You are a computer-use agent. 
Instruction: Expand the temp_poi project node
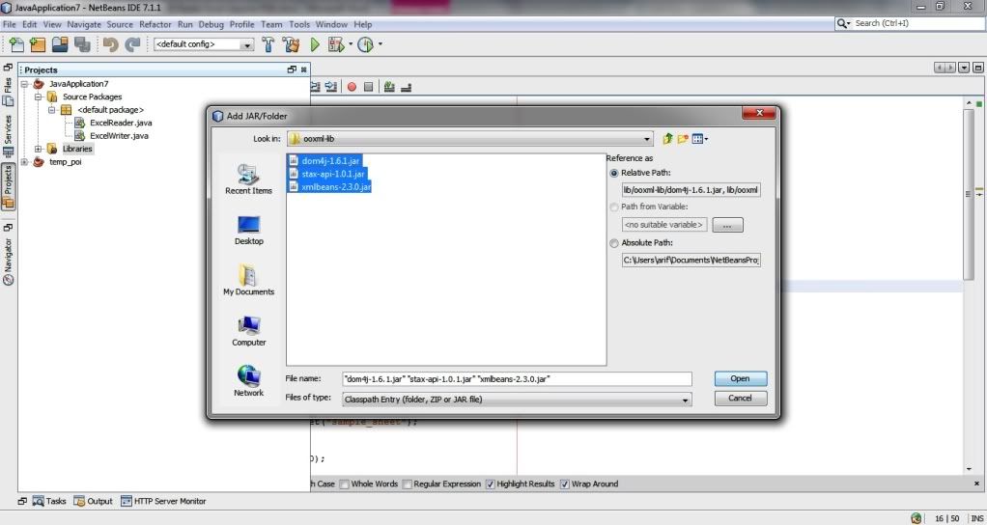[24, 161]
